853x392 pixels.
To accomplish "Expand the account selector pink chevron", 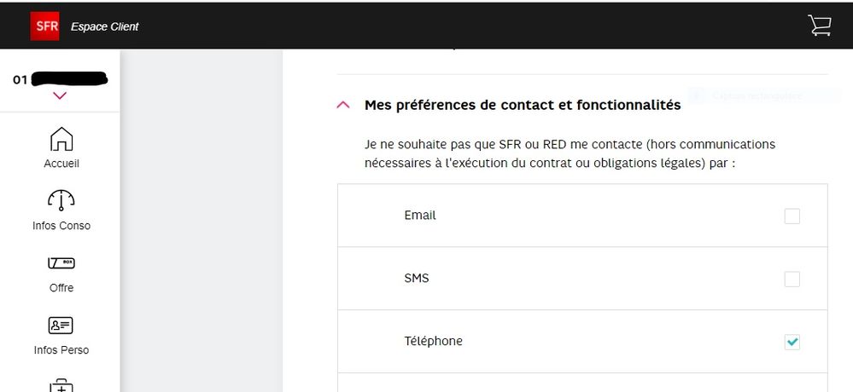I will click(60, 95).
